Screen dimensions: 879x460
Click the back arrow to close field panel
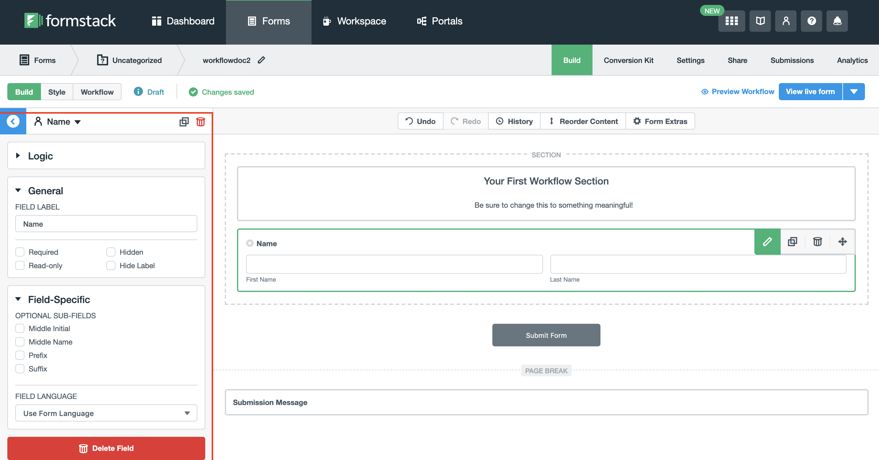(13, 122)
